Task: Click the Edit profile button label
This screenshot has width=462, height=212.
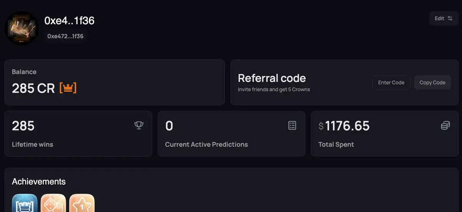Action: point(439,18)
